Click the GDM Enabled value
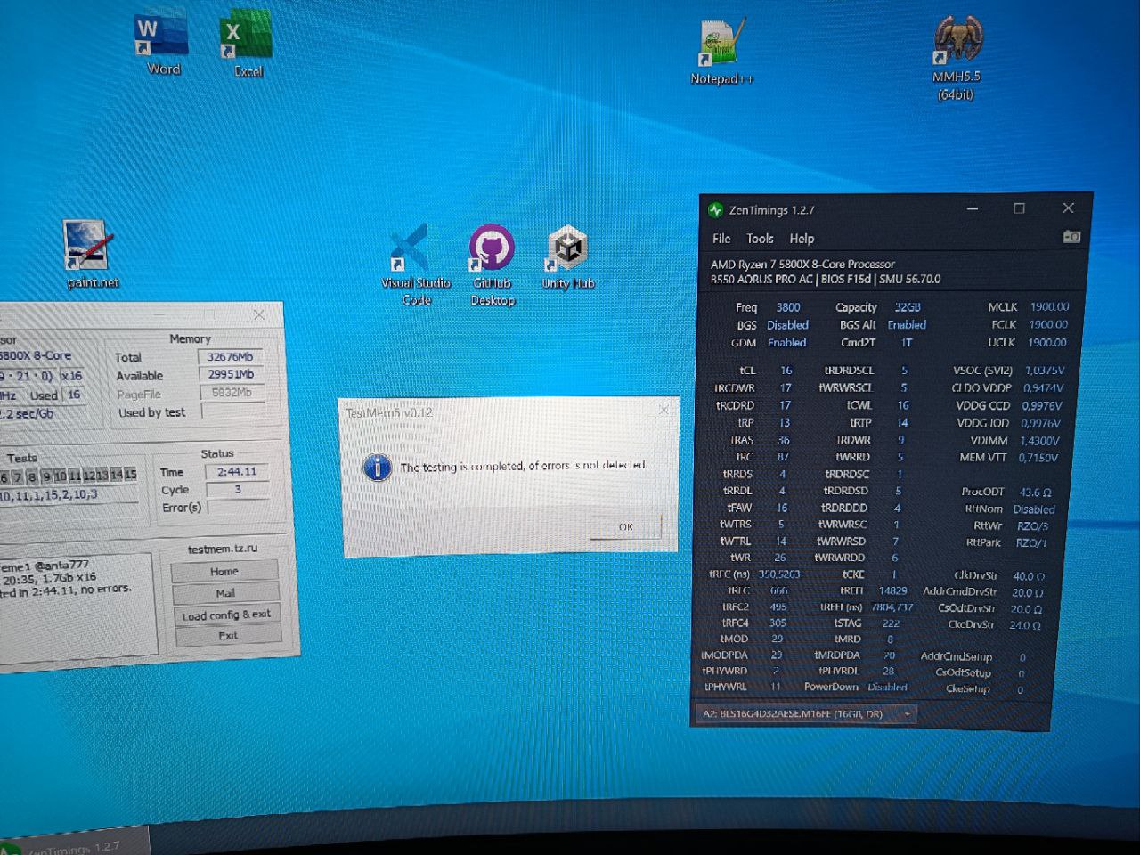This screenshot has height=855, width=1140. (x=786, y=343)
